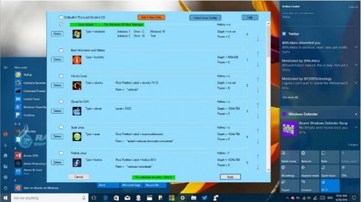Image resolution: width=361 pixels, height=202 pixels.
Task: Click the Task View taskbar icon
Action: (x=94, y=198)
